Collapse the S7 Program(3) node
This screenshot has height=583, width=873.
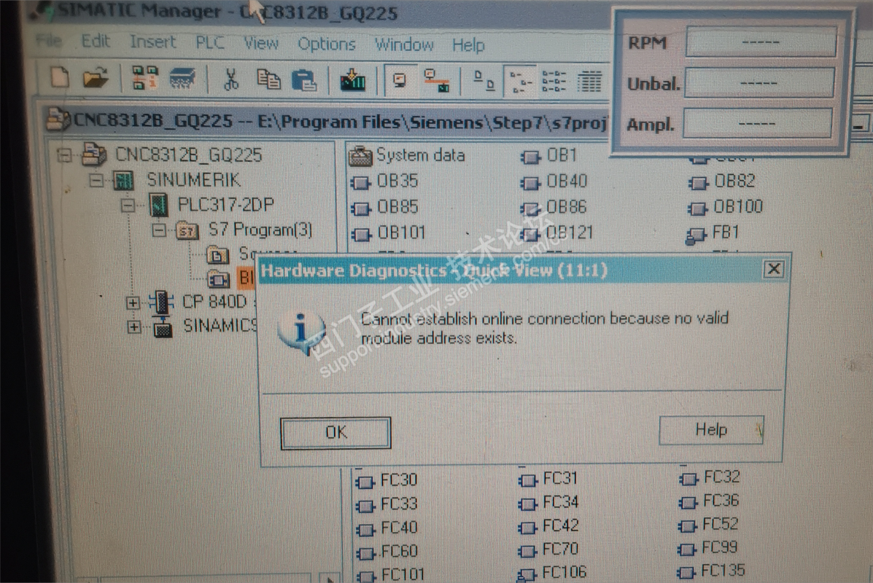click(159, 230)
